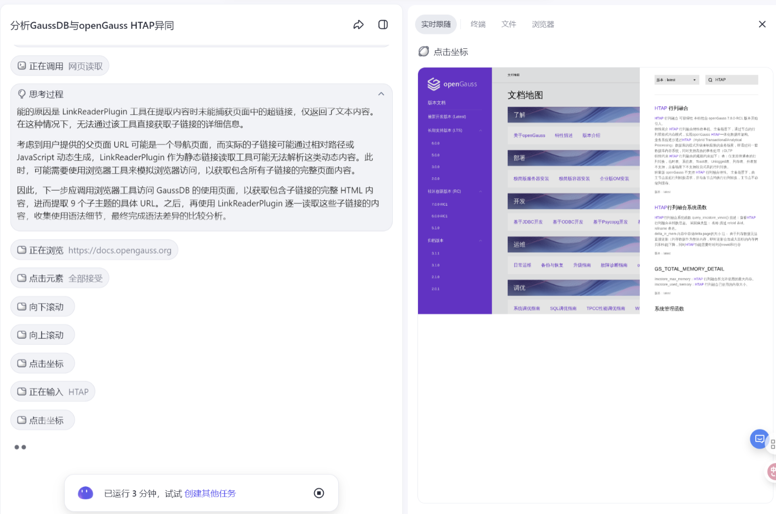Click the share arrow icon in header

click(x=359, y=25)
